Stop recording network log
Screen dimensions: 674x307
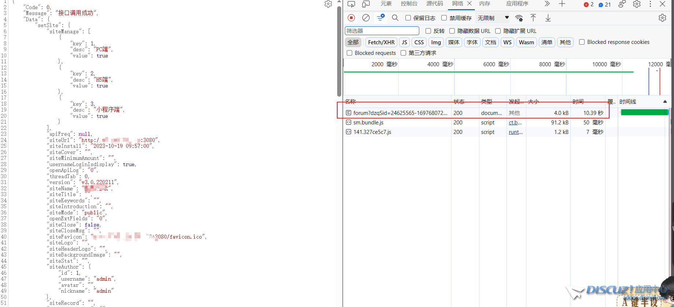351,18
